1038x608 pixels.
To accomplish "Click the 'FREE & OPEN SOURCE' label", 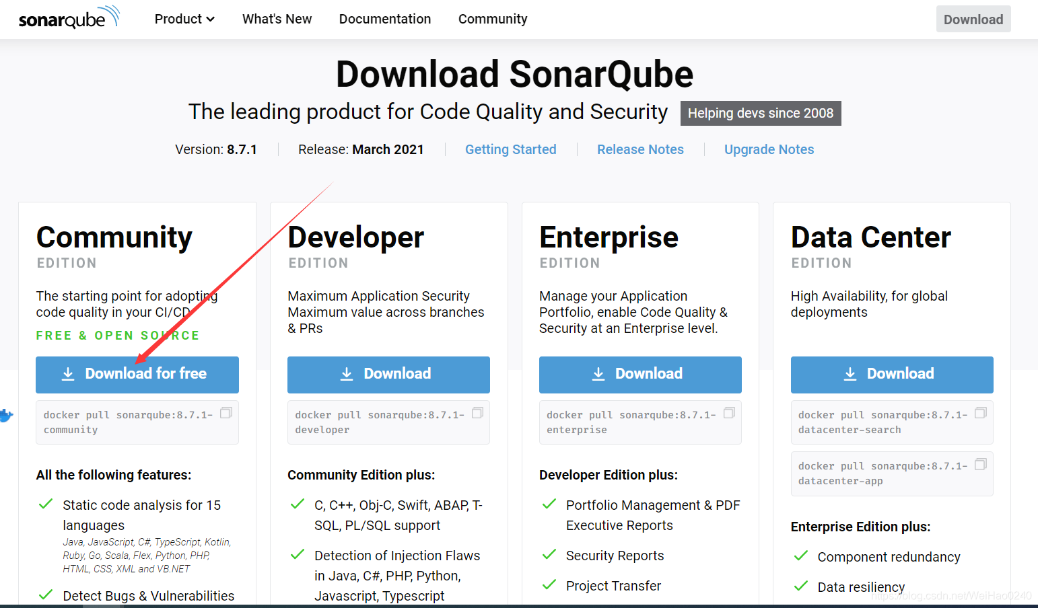I will coord(118,336).
